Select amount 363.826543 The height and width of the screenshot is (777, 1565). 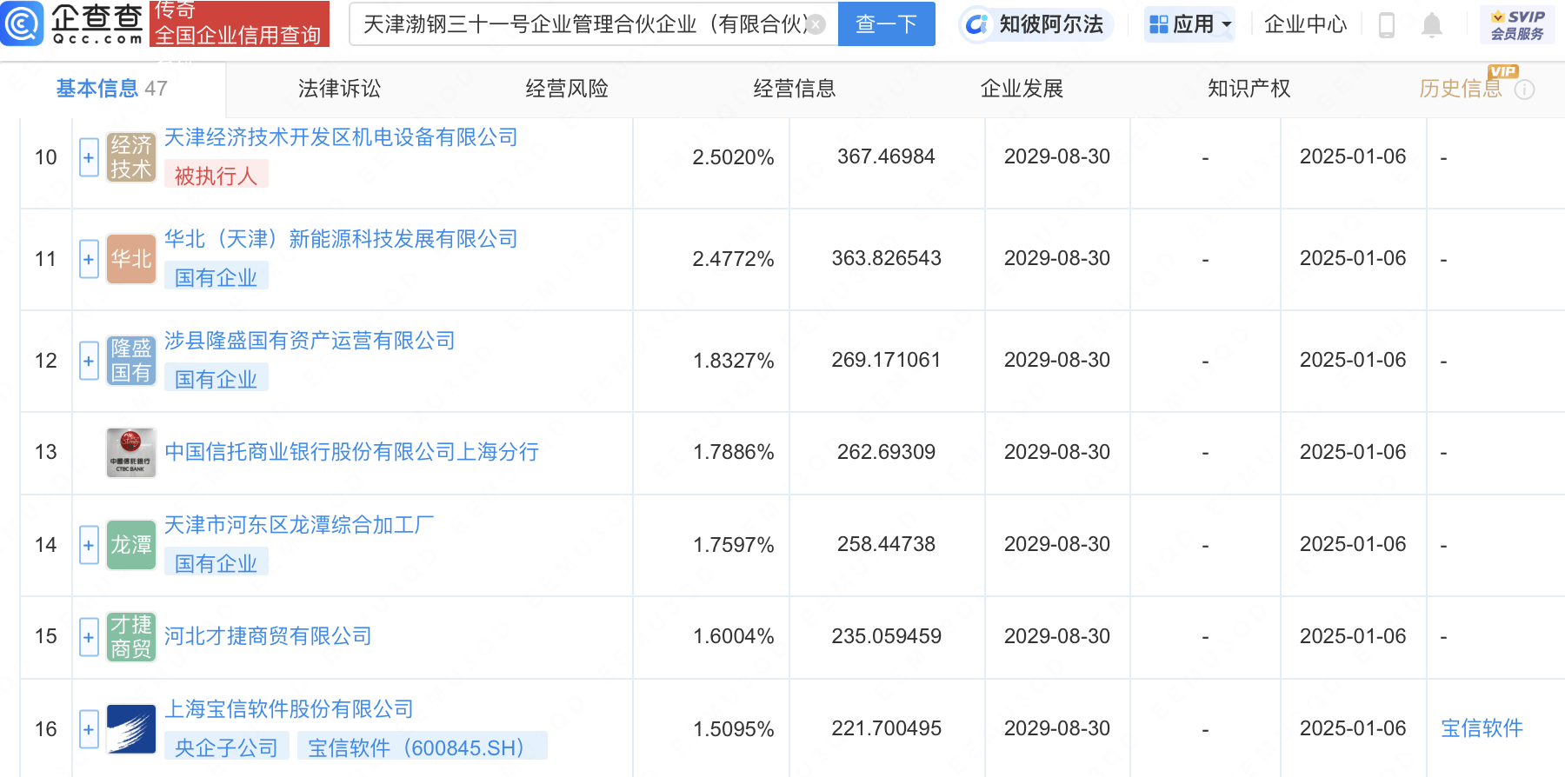tap(886, 258)
